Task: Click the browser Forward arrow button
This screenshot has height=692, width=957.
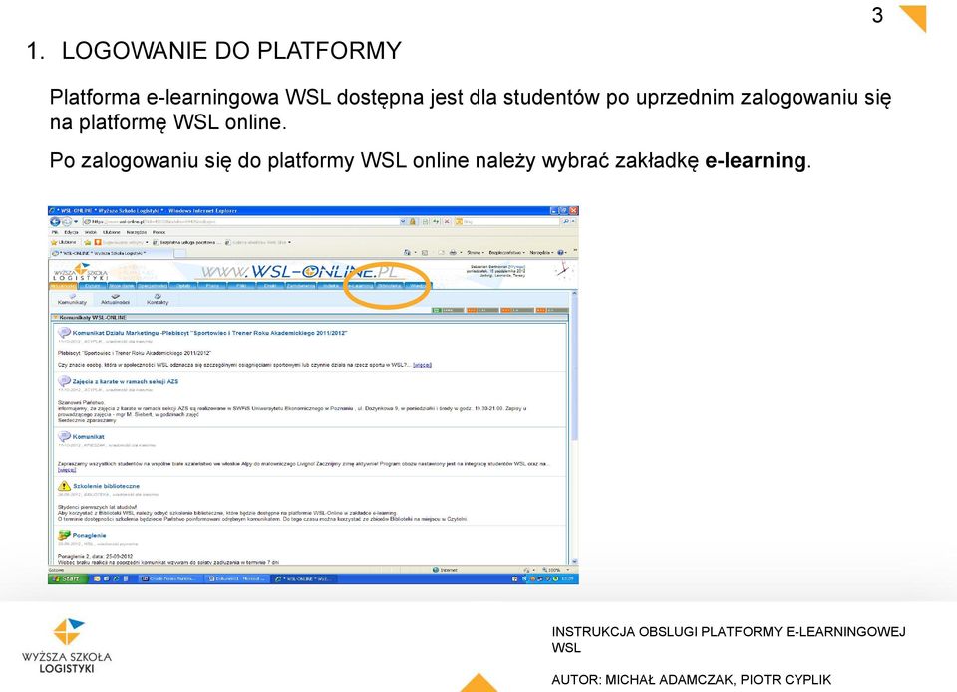Action: [x=66, y=221]
